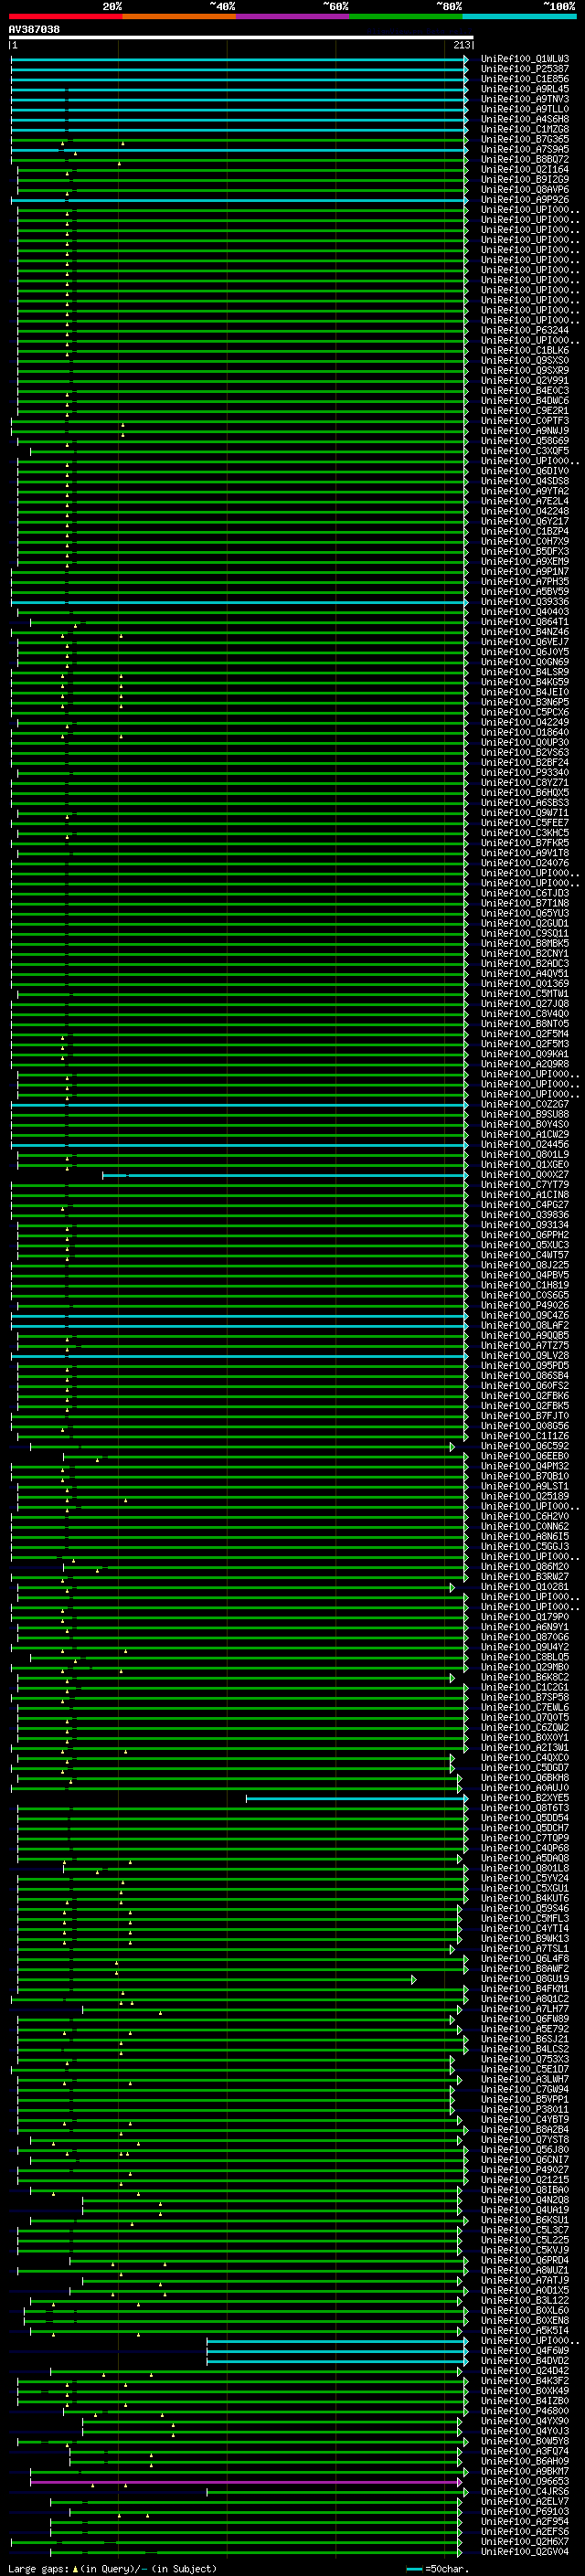Open the UniRef100_C1E856 hit label
Screen dimensions: 585x2576
[524, 79]
